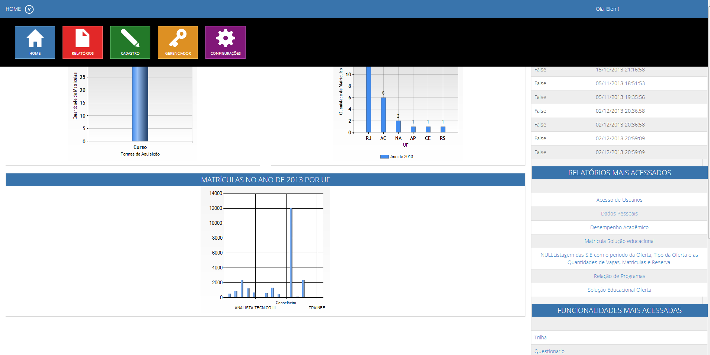Click the RJ bar in UF chart
Viewport: 710px width, 355px height.
(368, 99)
